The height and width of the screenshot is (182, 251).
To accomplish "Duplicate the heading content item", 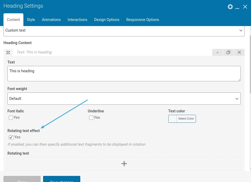I will [228, 52].
